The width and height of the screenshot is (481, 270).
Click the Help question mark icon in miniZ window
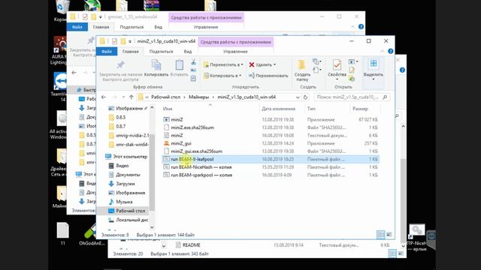pos(391,51)
